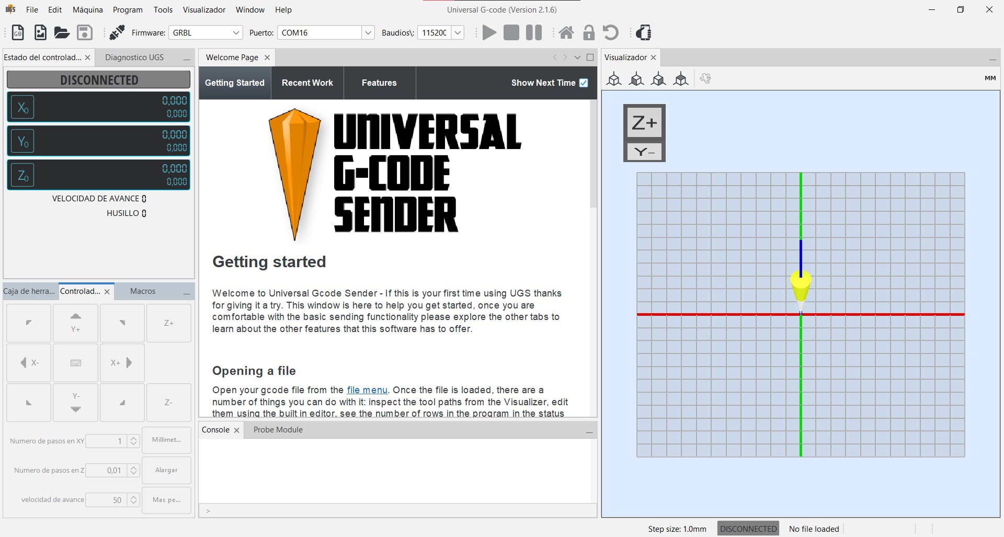Click the Y- view cube face
The width and height of the screenshot is (1004, 537).
[x=644, y=152]
